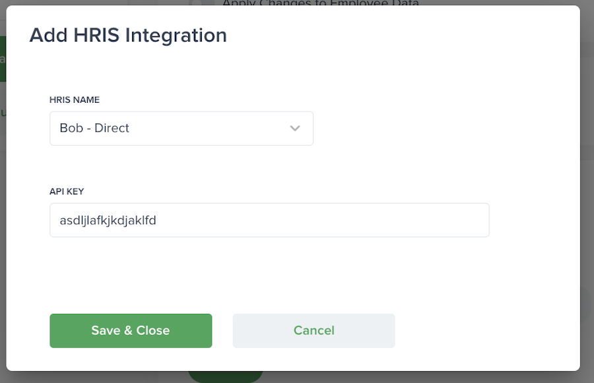Image resolution: width=594 pixels, height=383 pixels.
Task: Place cursor in the "asdljlafkjkdjaklfd" text
Action: tap(108, 220)
